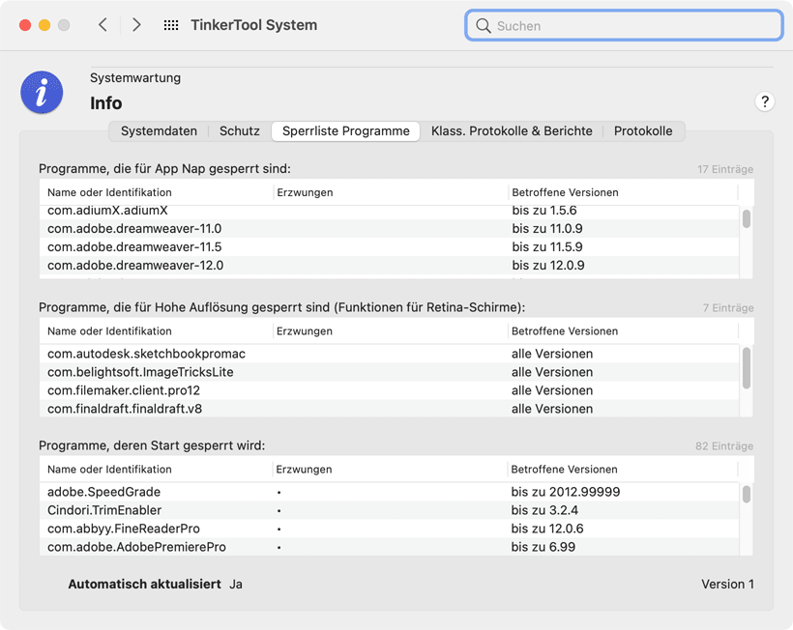Click version cell bis zu 11.5.9

pyautogui.click(x=547, y=246)
